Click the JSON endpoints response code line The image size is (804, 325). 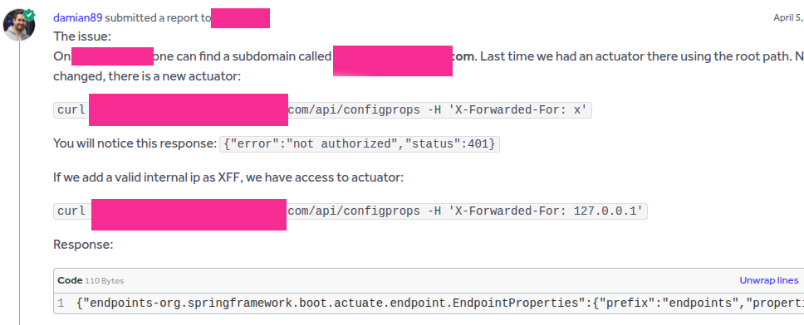[x=439, y=303]
